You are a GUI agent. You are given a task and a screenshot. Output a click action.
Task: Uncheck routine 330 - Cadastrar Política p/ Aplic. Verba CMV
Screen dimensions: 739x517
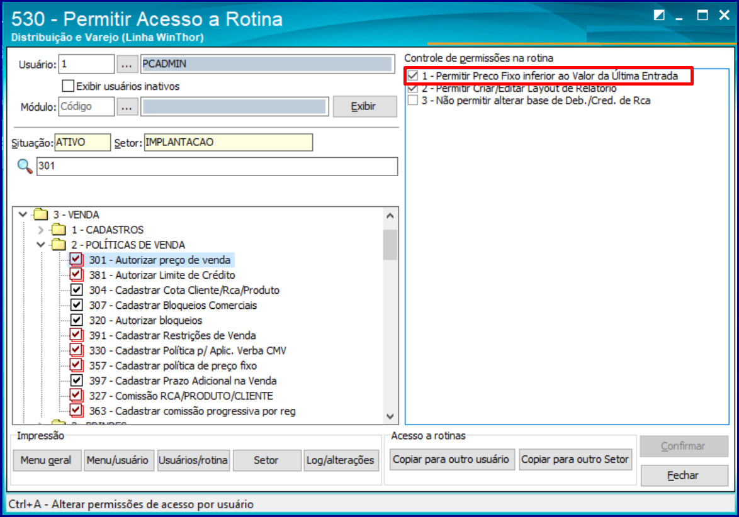[76, 350]
